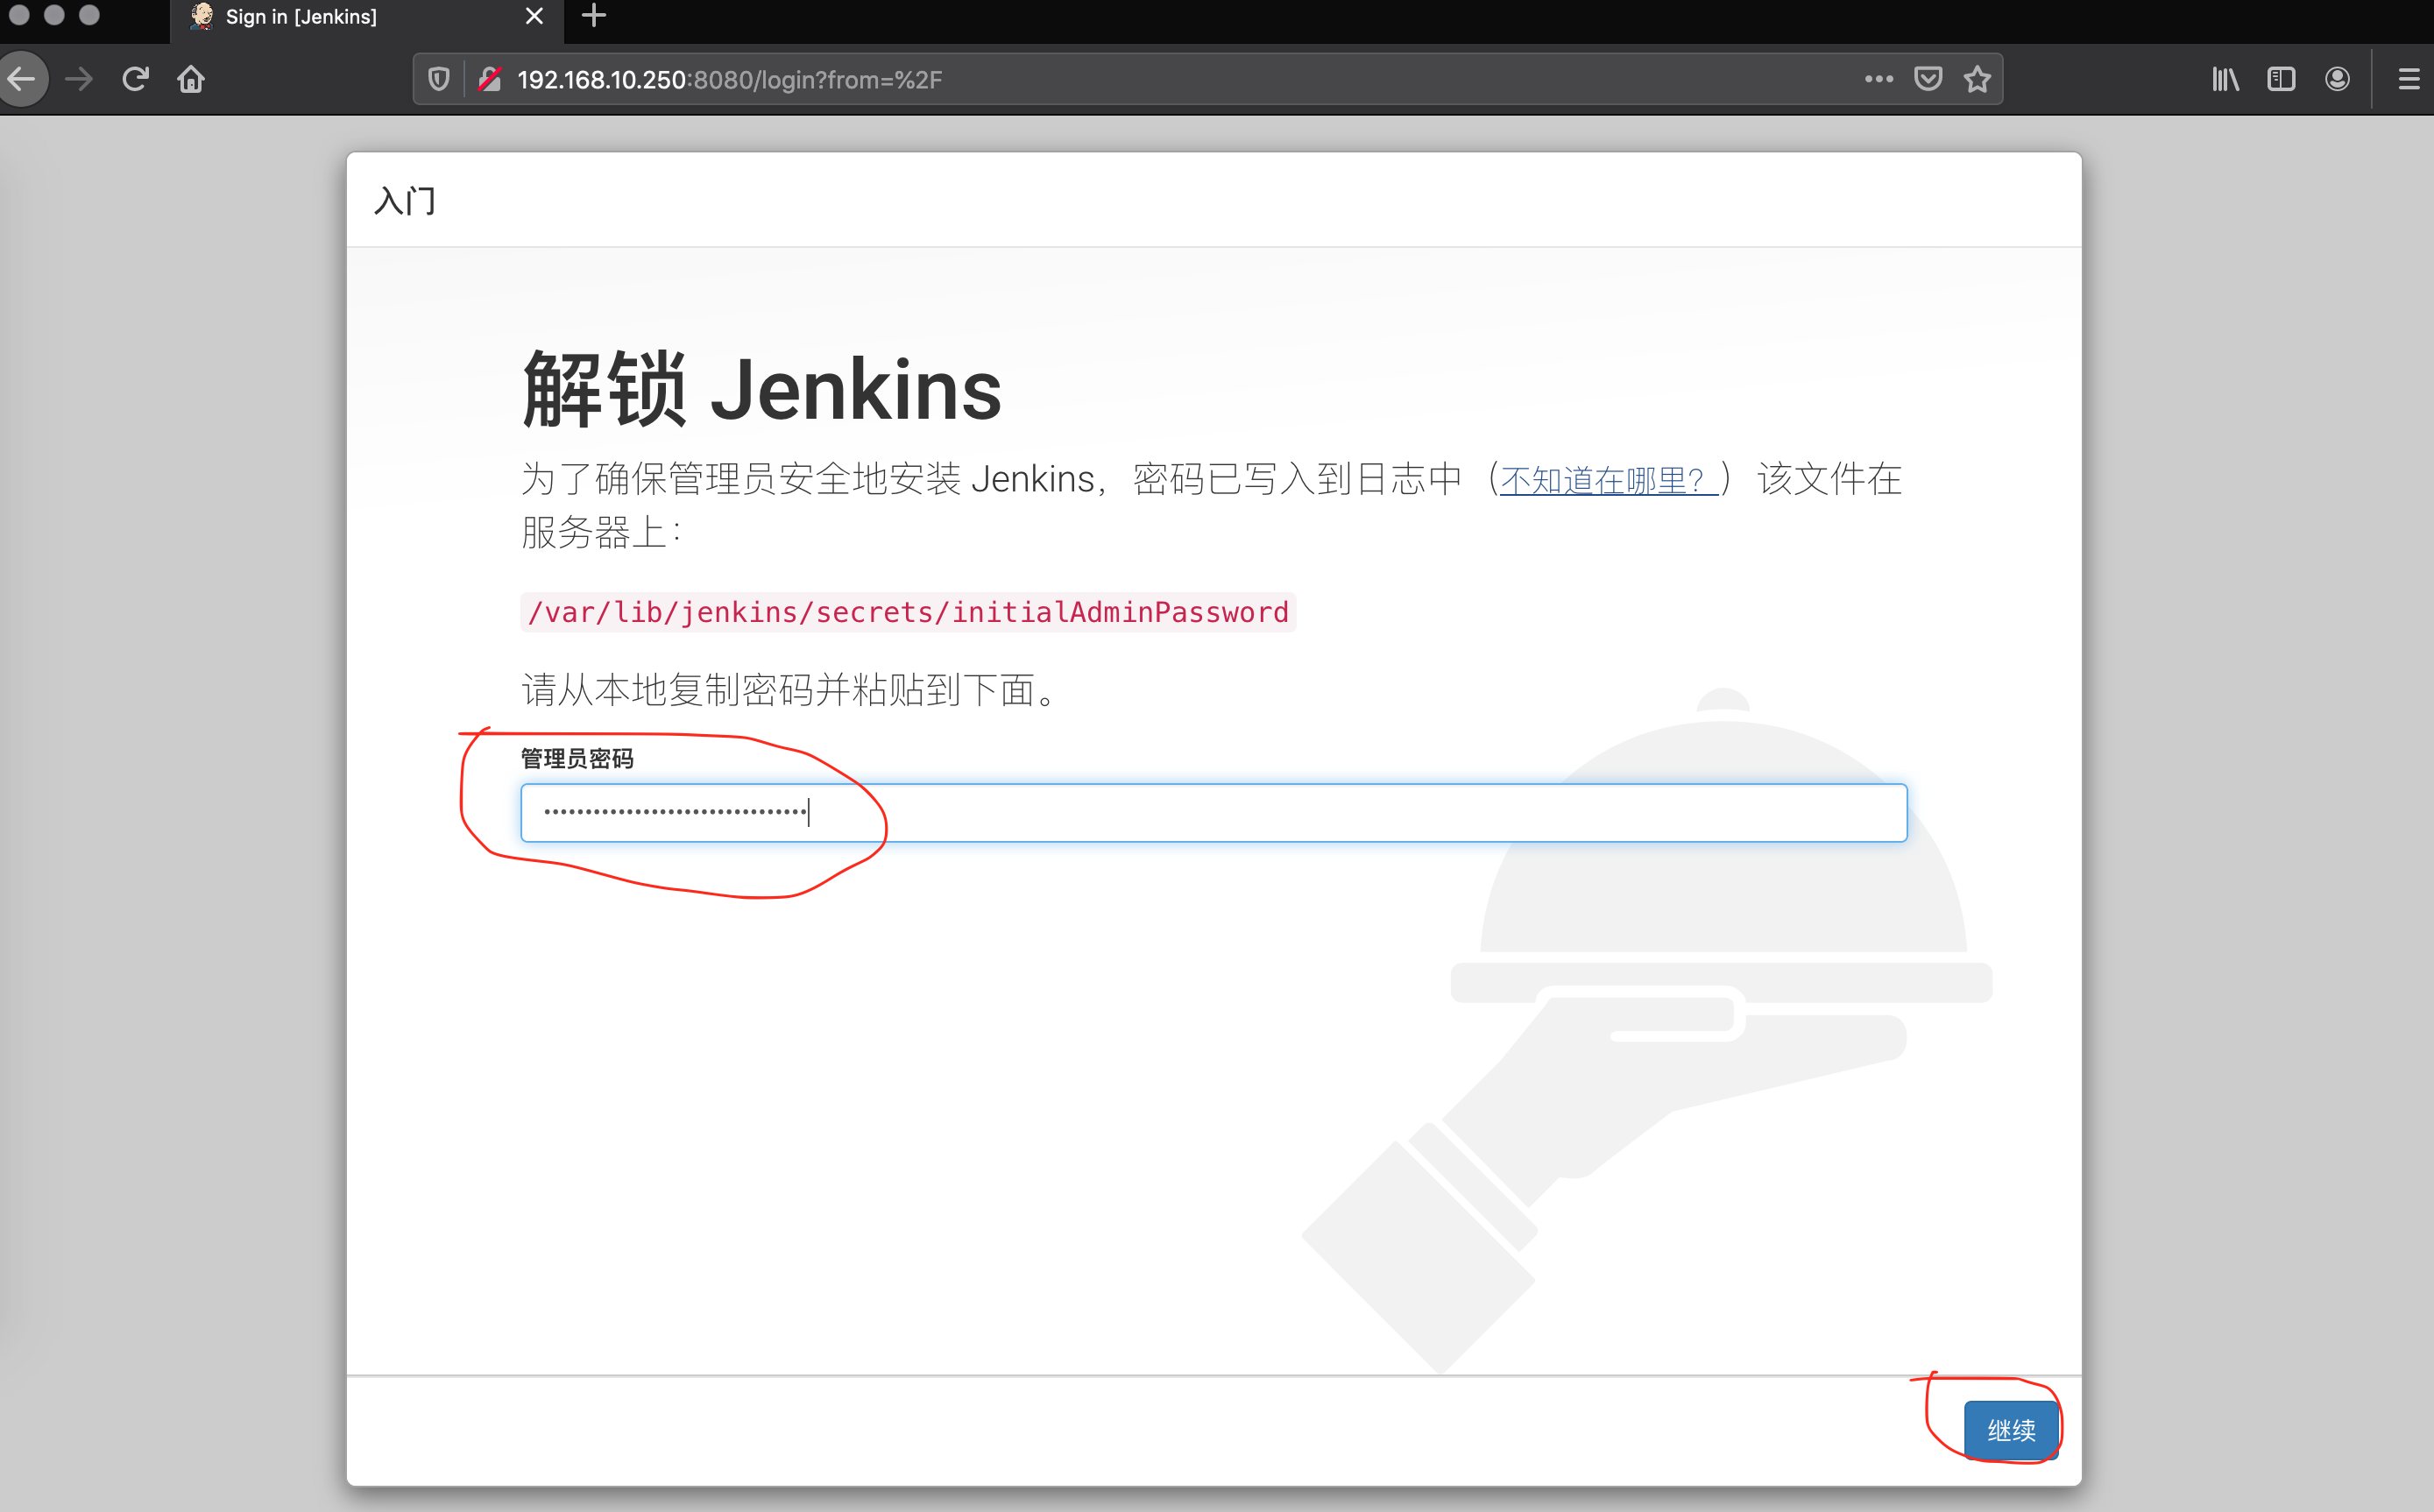The width and height of the screenshot is (2434, 1512).
Task: Focus the 管理员密码 password field
Action: click(1213, 813)
